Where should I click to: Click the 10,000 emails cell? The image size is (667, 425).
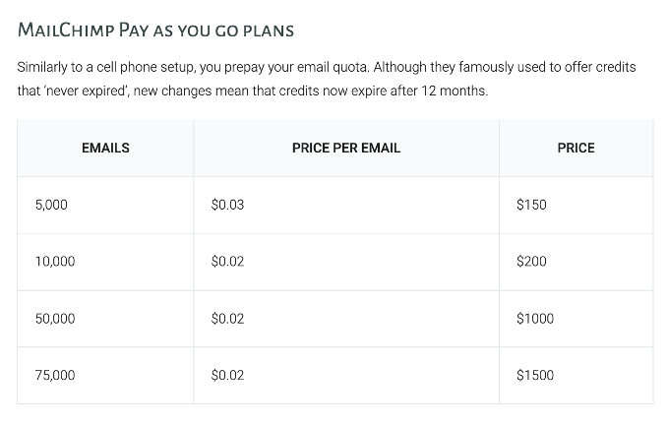(55, 262)
